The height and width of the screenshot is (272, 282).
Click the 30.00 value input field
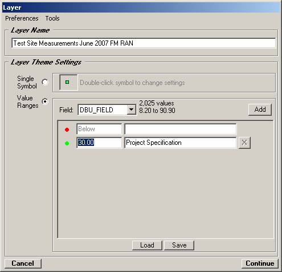coord(99,143)
